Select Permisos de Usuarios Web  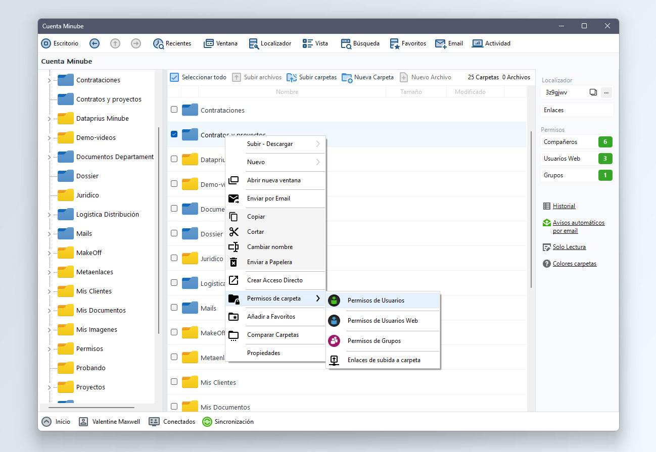point(382,321)
